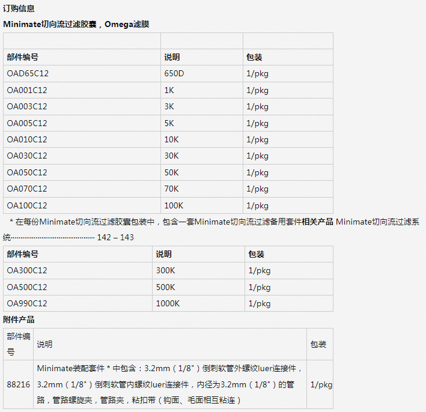This screenshot has width=426, height=412.
Task: Click part number OA030C12
Action: (x=27, y=156)
